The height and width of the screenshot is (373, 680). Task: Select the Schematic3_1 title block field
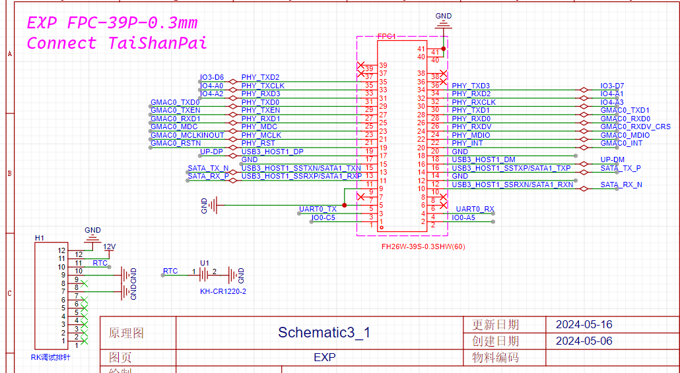(324, 332)
